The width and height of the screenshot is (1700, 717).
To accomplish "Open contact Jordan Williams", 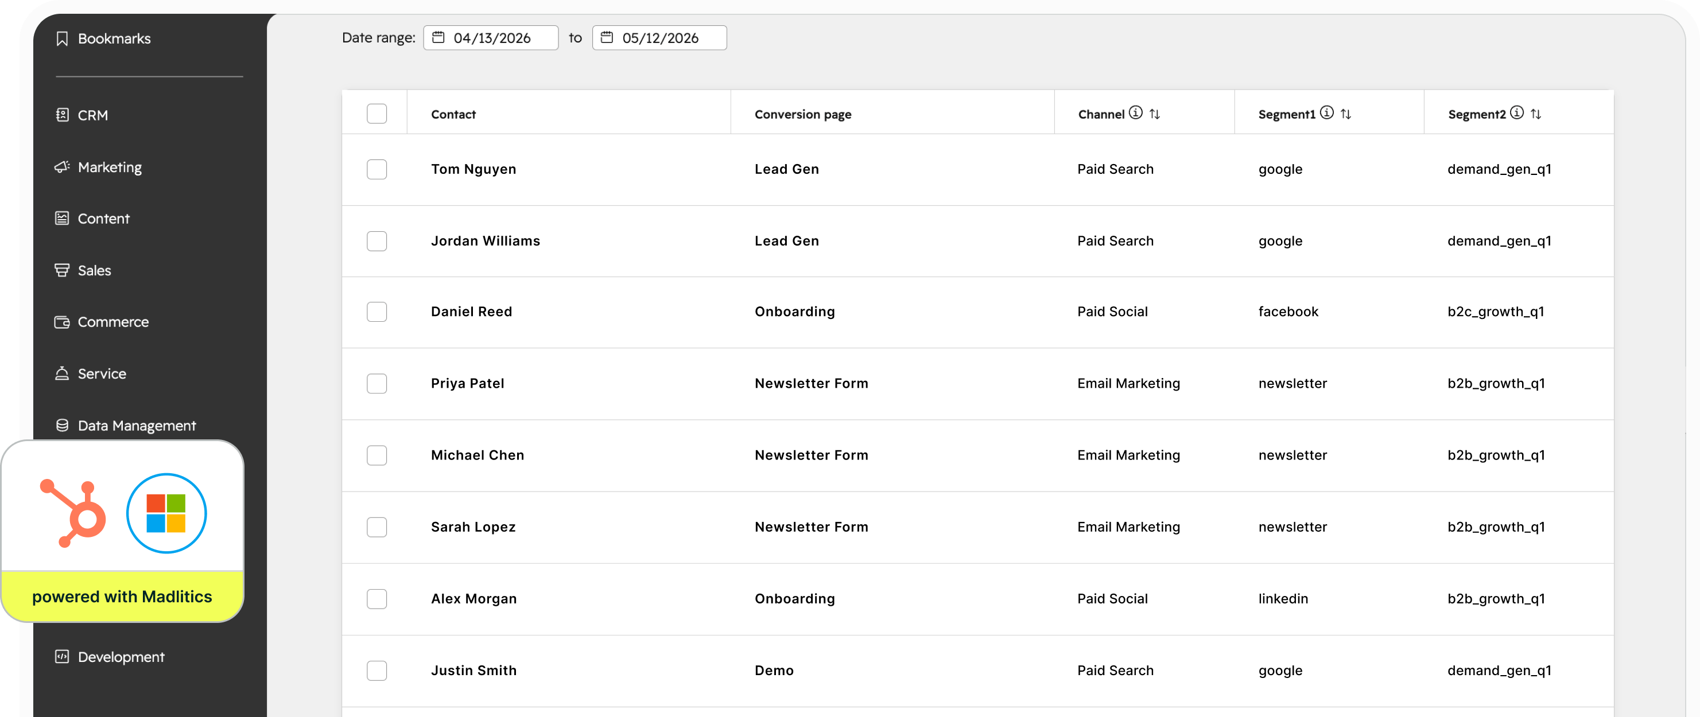I will pos(485,241).
